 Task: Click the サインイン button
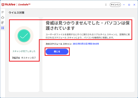pyautogui.click(x=115, y=5)
